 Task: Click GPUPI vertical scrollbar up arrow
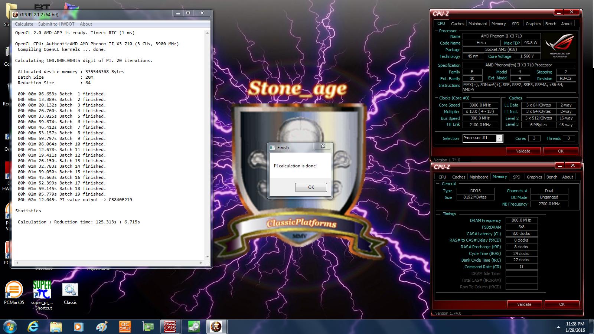click(x=208, y=33)
